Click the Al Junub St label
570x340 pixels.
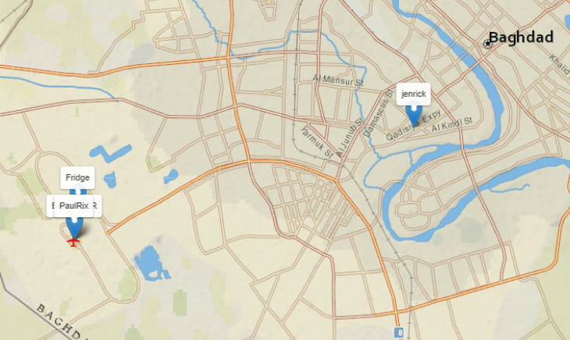click(351, 138)
